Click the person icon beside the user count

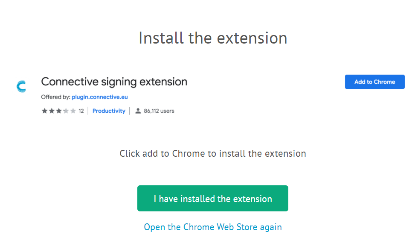click(138, 111)
